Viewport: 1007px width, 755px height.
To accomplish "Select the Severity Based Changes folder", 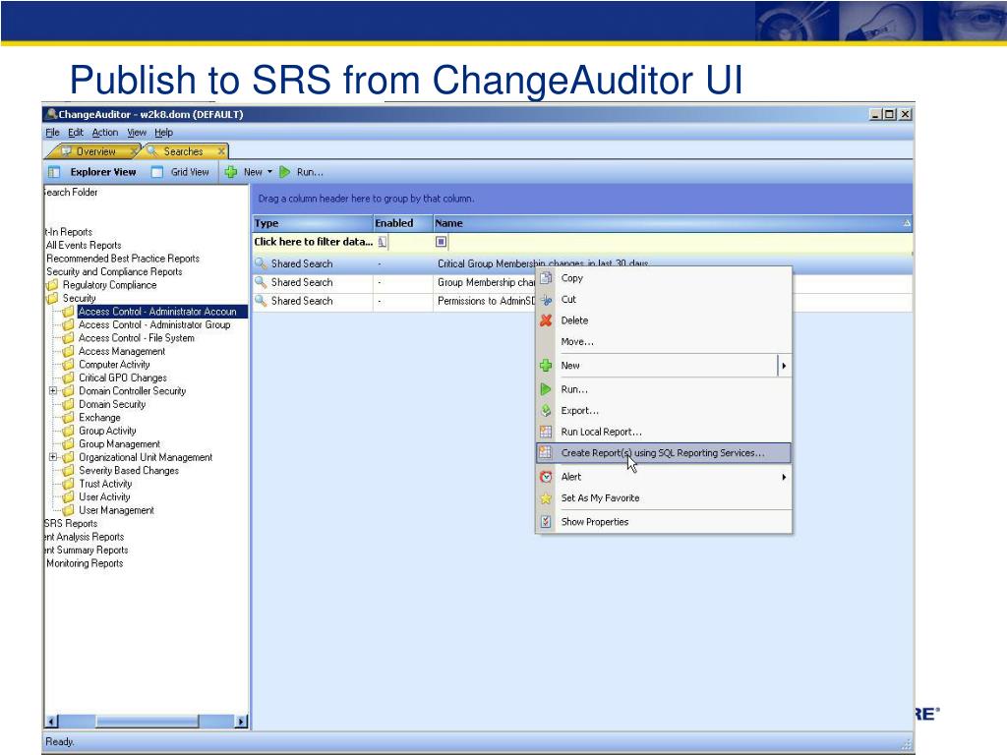I will tap(129, 471).
